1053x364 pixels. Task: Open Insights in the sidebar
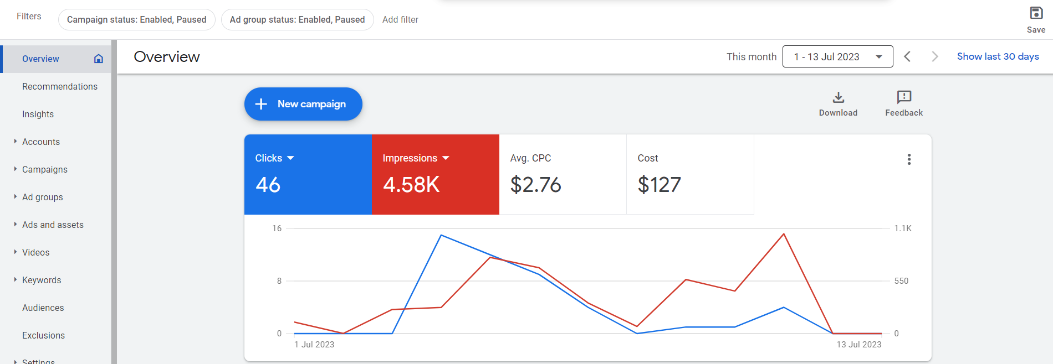(x=38, y=114)
